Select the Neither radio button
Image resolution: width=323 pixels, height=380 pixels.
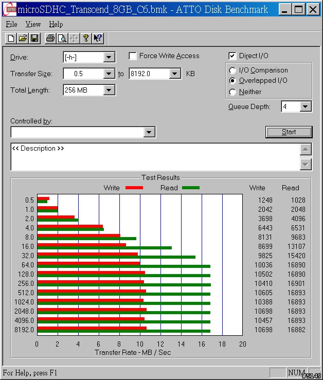tap(232, 92)
